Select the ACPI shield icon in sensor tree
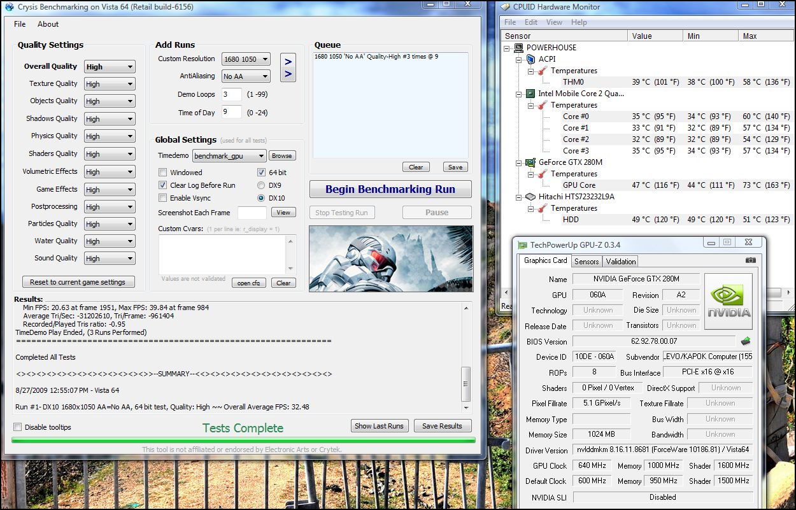 (530, 59)
